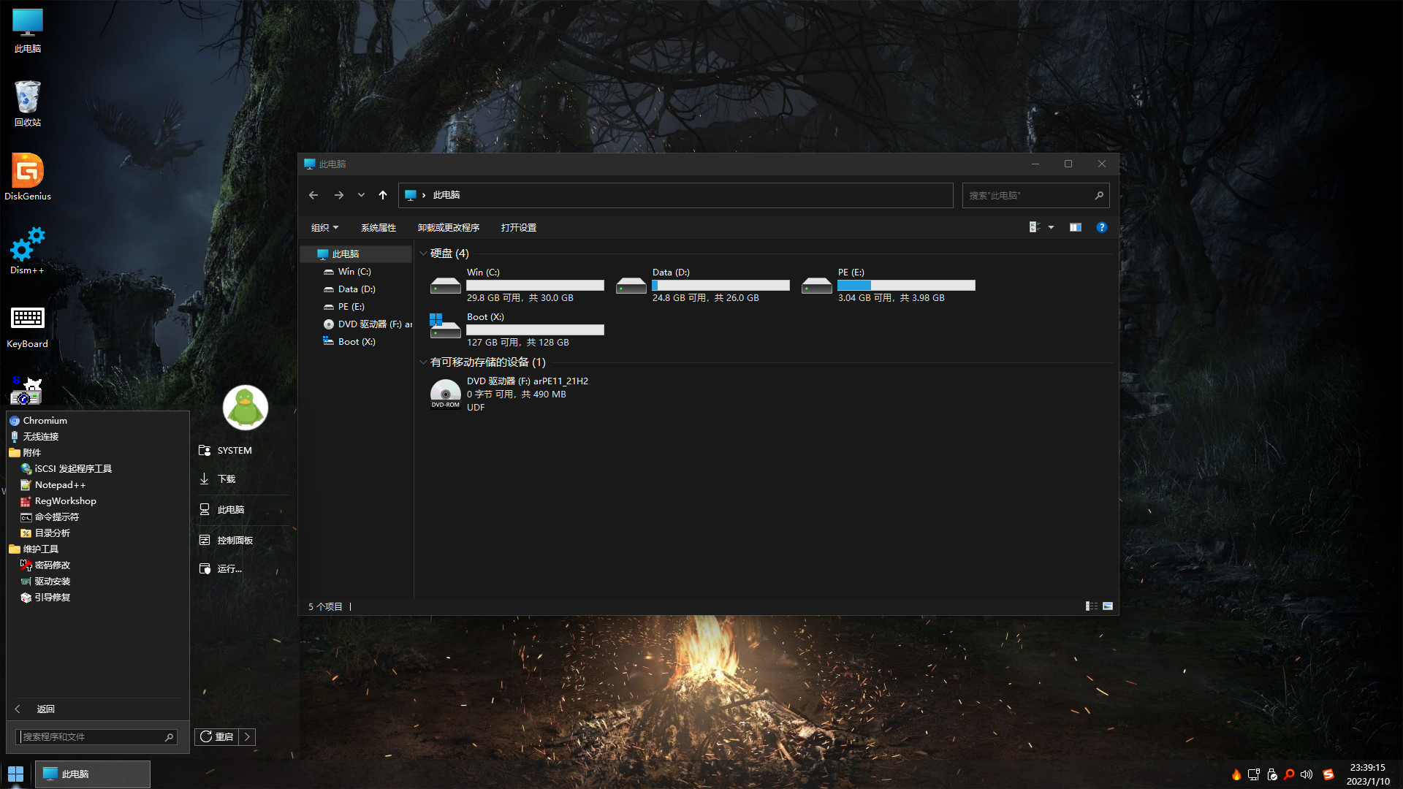
Task: Open 命令提示符 from start menu
Action: tap(50, 517)
